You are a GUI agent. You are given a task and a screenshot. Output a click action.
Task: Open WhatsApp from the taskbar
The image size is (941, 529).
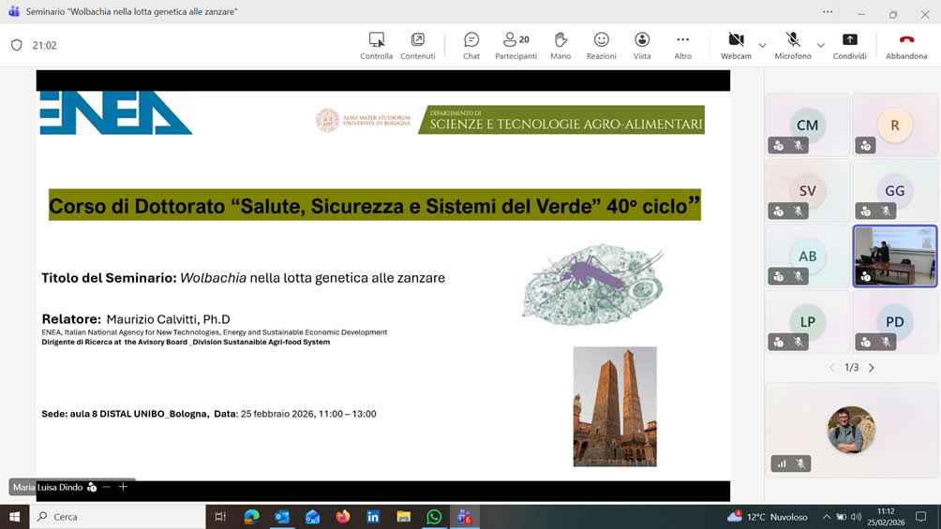[x=434, y=517]
